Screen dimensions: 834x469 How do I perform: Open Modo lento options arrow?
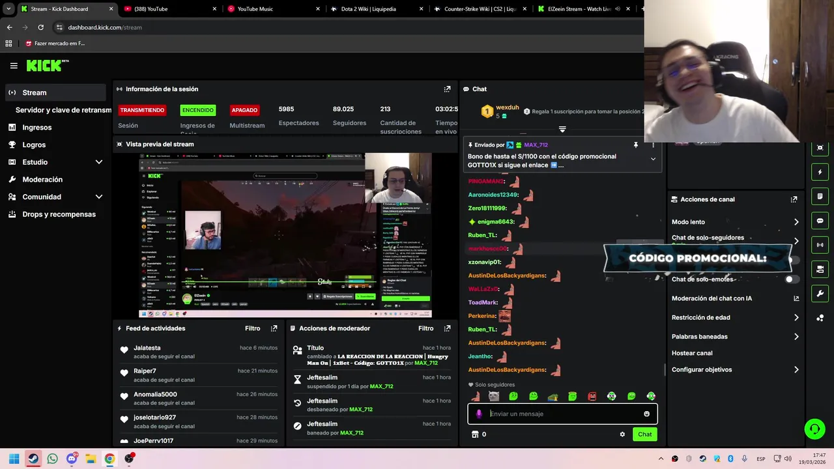(x=796, y=222)
